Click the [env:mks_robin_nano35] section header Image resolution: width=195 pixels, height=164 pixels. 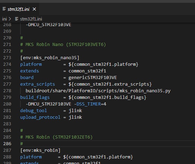coord(50,58)
